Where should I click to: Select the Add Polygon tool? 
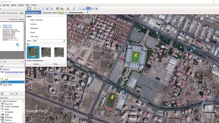[39, 8]
